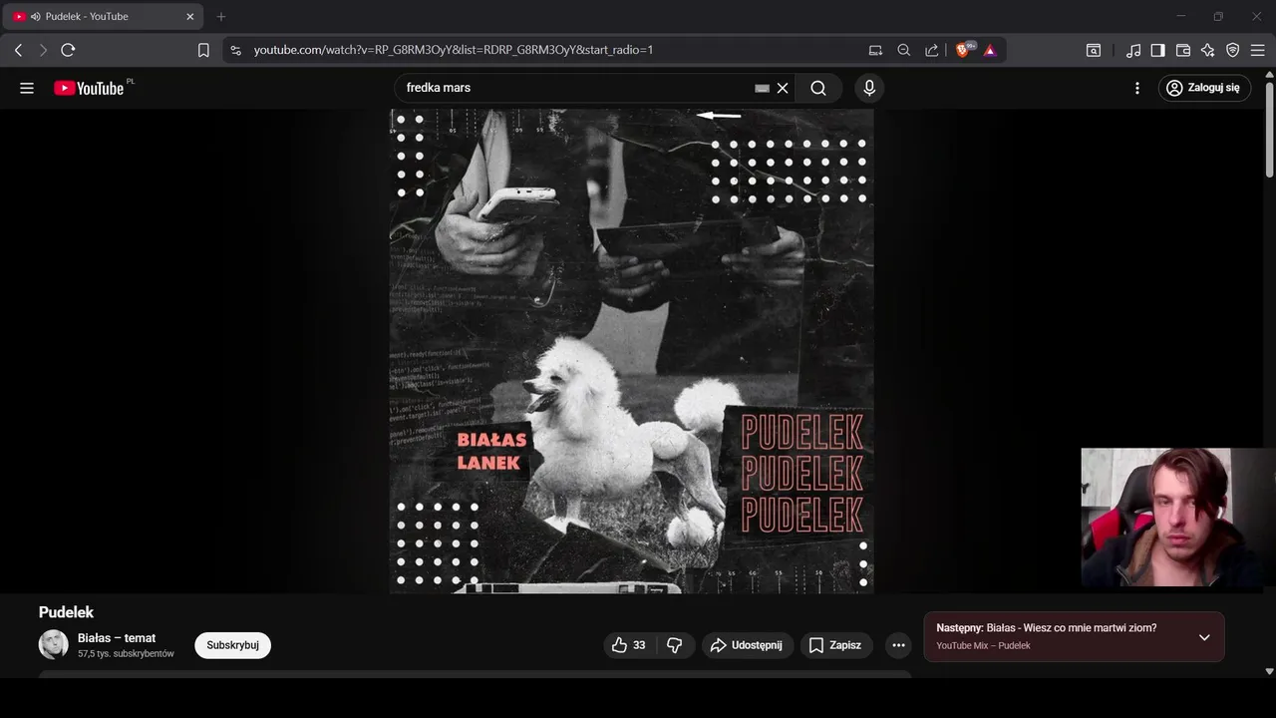Click the magnifier search button
Viewport: 1276px width, 718px height.
click(x=818, y=88)
